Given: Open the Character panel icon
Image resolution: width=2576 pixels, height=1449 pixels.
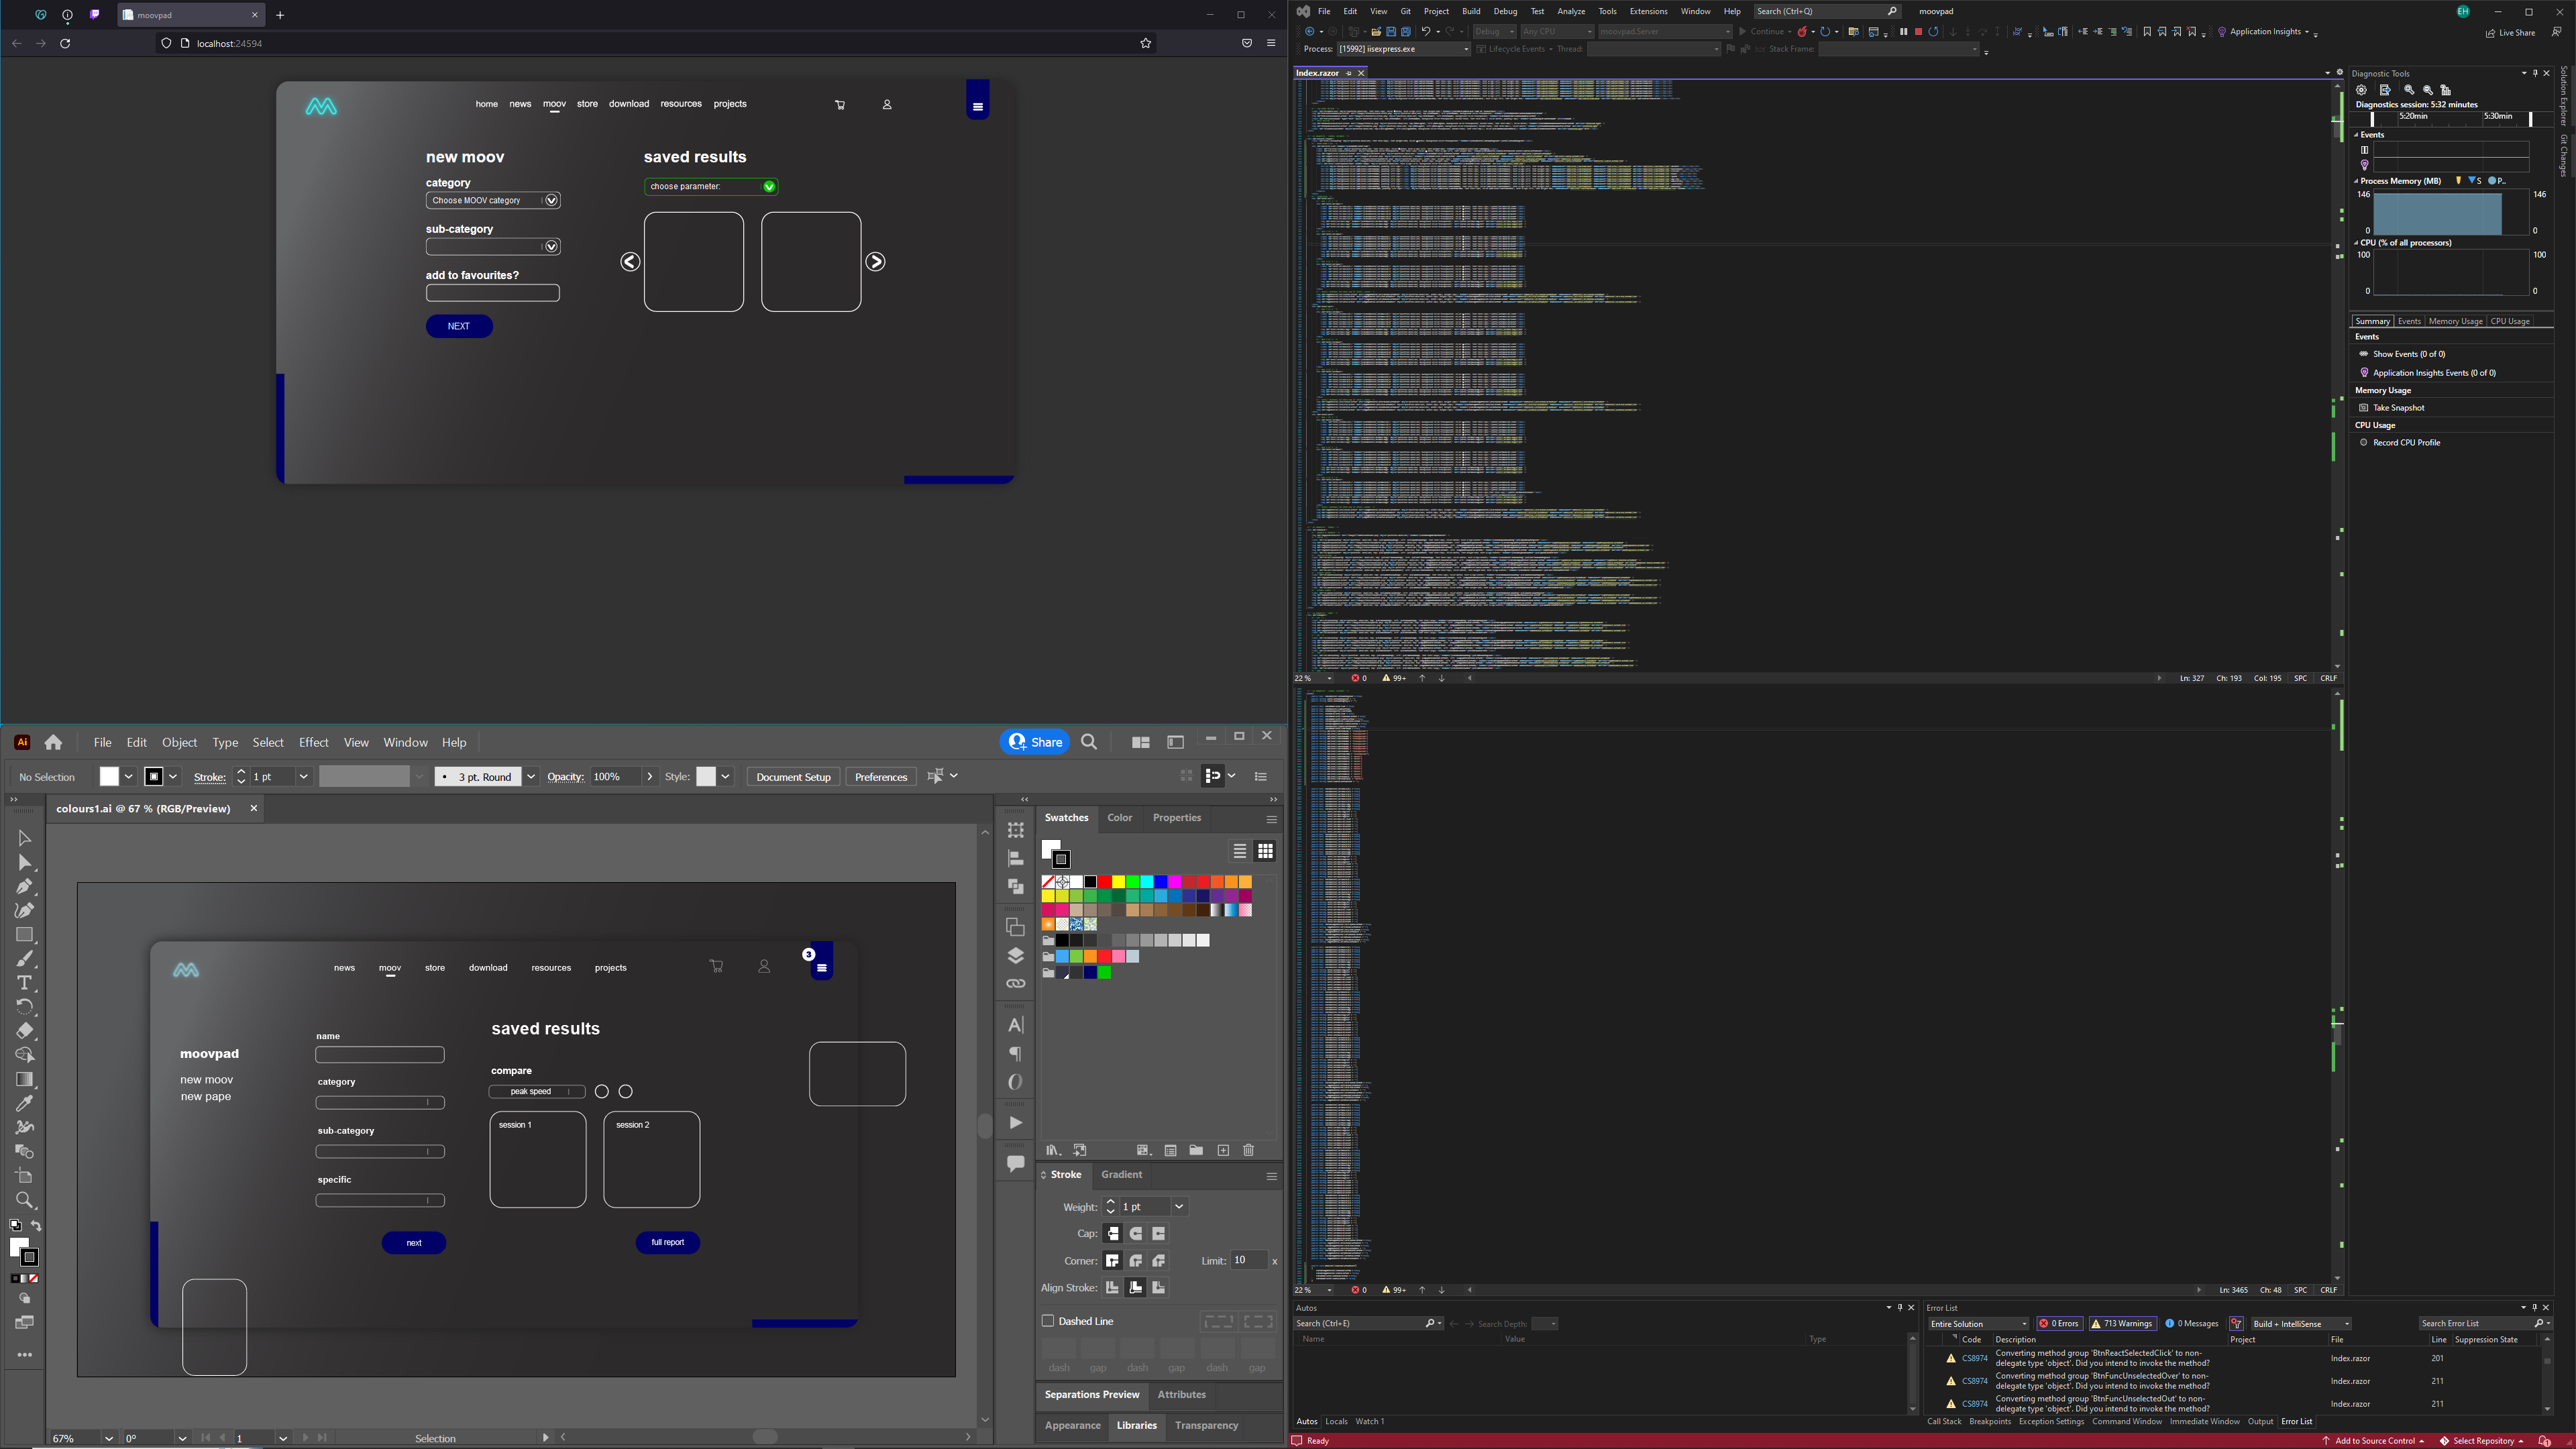Looking at the screenshot, I should click(1016, 1025).
